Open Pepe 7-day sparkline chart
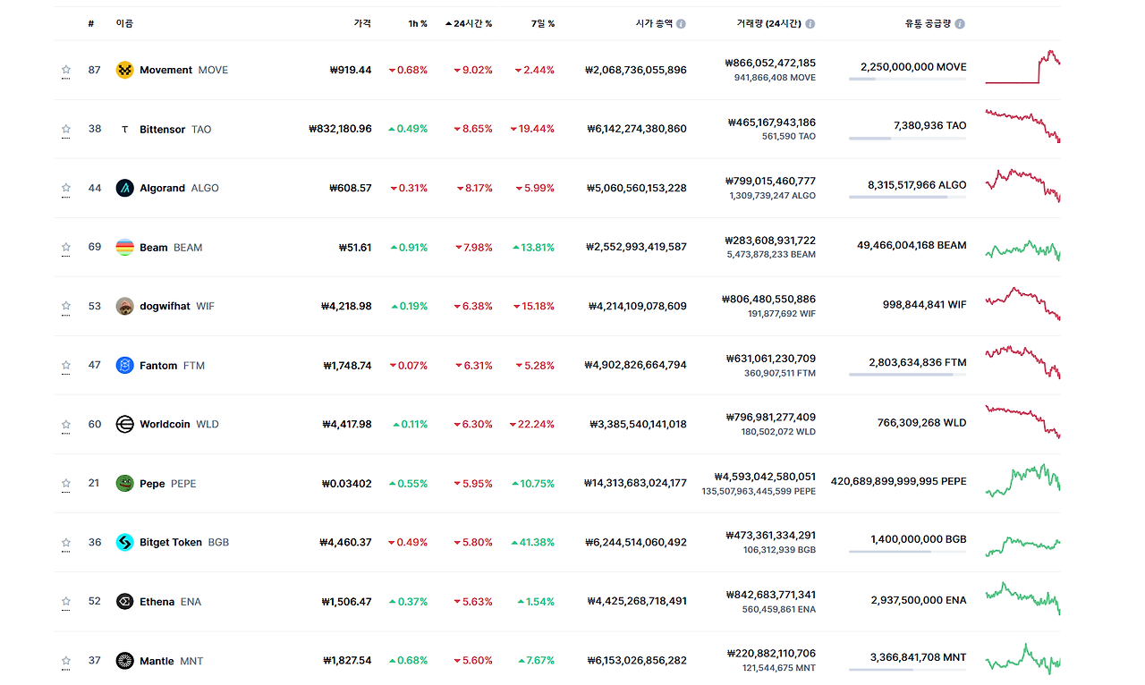1145x685 pixels. [x=1022, y=481]
